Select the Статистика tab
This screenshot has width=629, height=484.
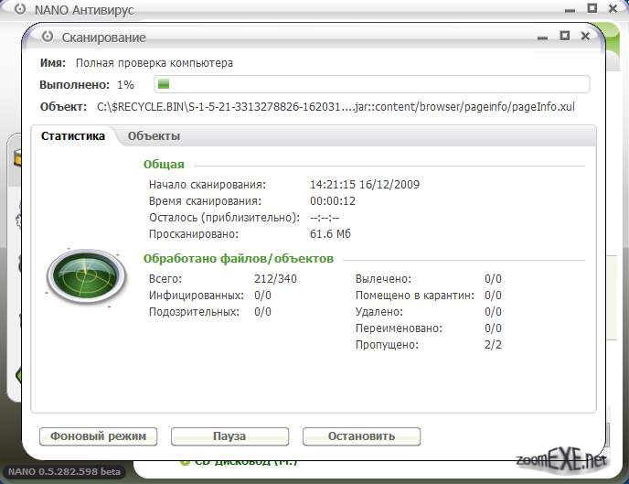[x=73, y=136]
